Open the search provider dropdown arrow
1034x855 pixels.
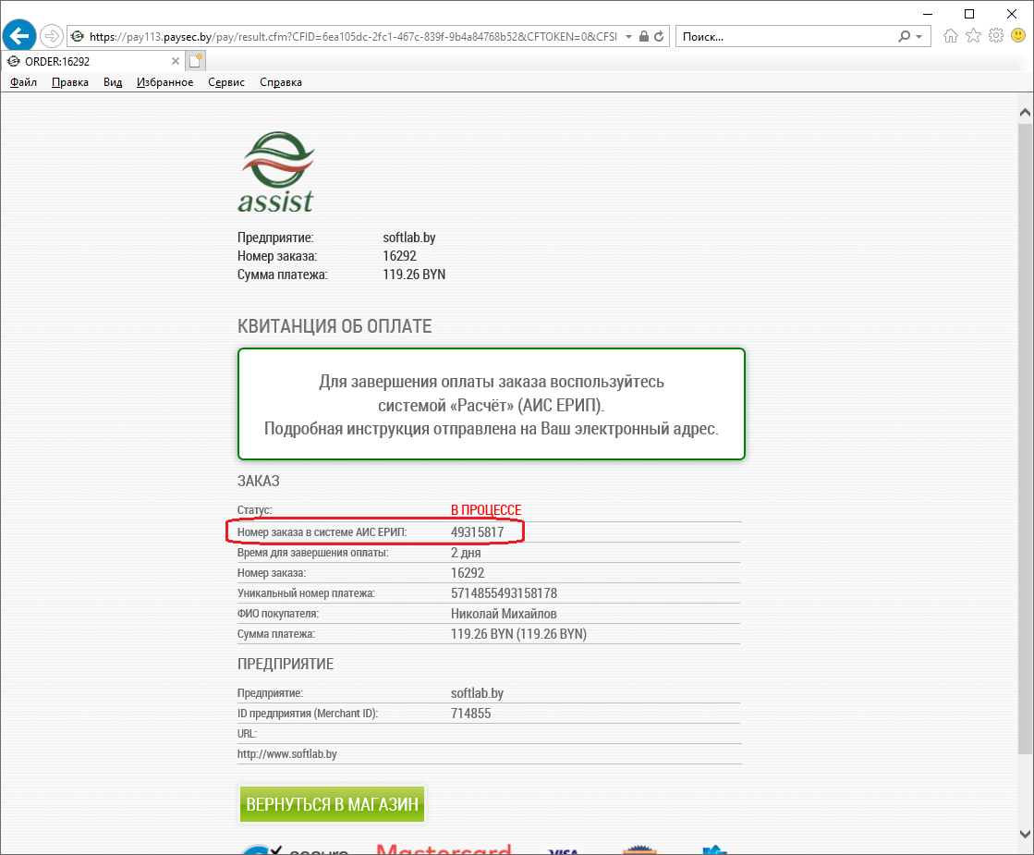click(x=918, y=37)
